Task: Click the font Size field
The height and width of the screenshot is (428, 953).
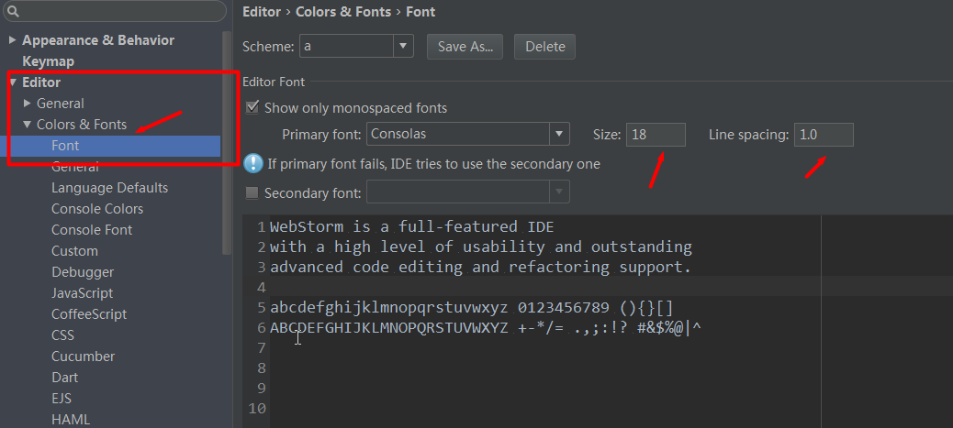Action: click(656, 134)
